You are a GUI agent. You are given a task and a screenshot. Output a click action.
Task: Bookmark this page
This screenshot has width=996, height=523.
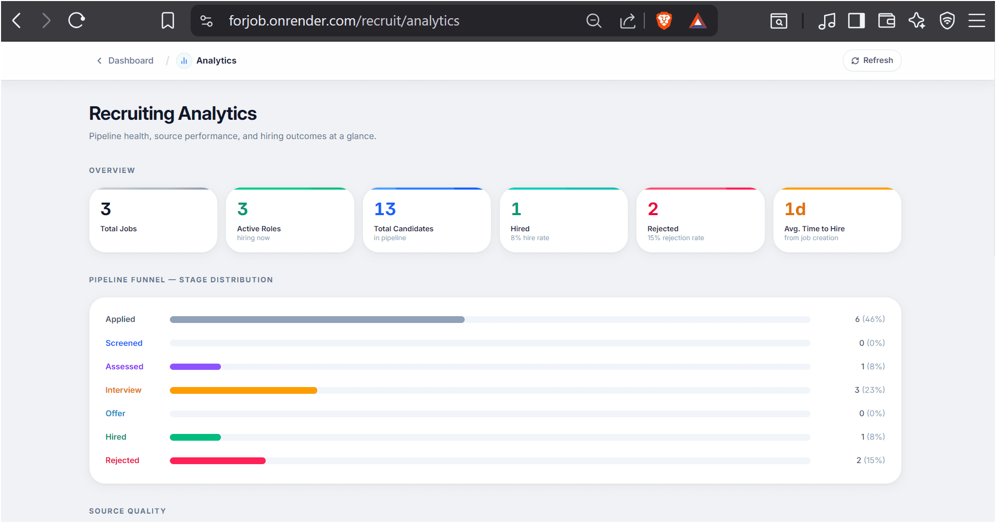168,21
